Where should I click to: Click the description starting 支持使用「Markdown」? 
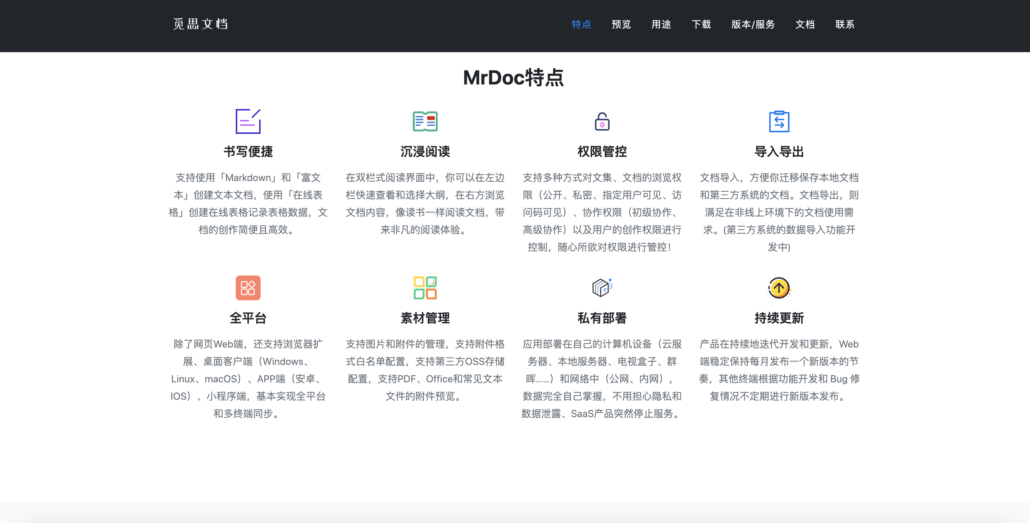point(248,203)
